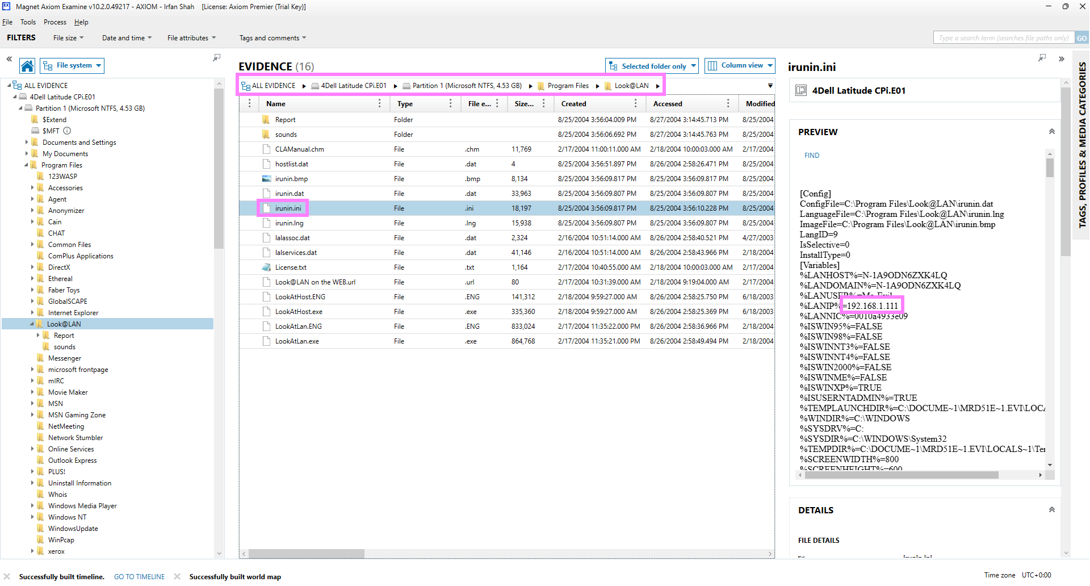Dismiss the world map built notification
This screenshot has width=1090, height=586.
pos(177,576)
